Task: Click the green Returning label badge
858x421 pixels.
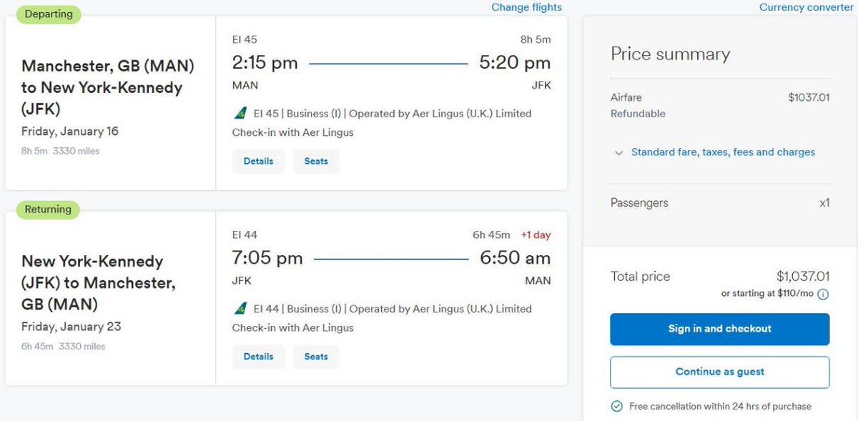Action: 48,209
